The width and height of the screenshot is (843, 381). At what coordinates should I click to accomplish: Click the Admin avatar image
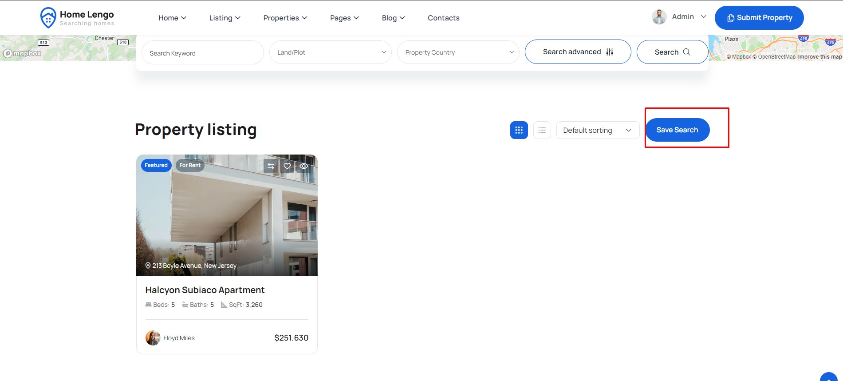(x=659, y=17)
